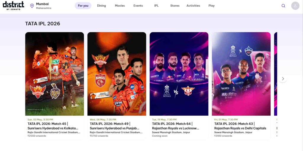Advance carousel with the right chevron arrow
The height and width of the screenshot is (151, 303).
283,78
